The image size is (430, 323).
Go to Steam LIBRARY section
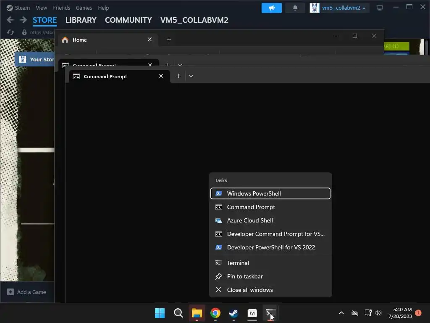pyautogui.click(x=81, y=20)
